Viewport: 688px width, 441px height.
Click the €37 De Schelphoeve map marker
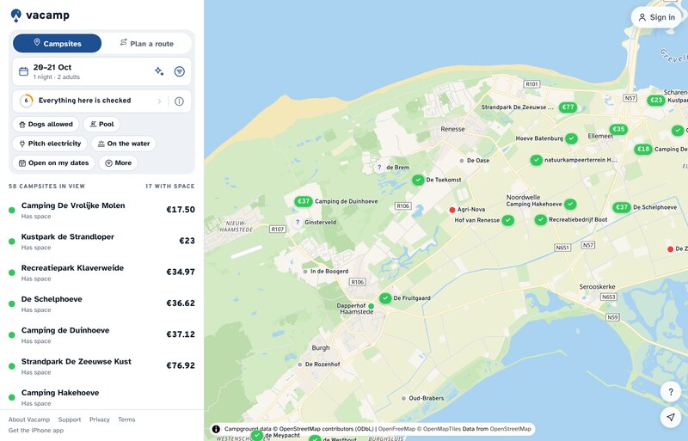pyautogui.click(x=621, y=207)
